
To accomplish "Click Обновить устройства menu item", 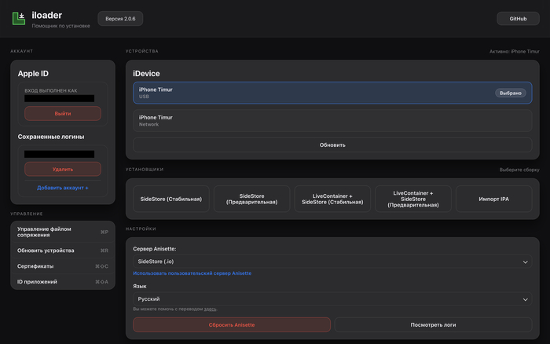I will [x=63, y=251].
